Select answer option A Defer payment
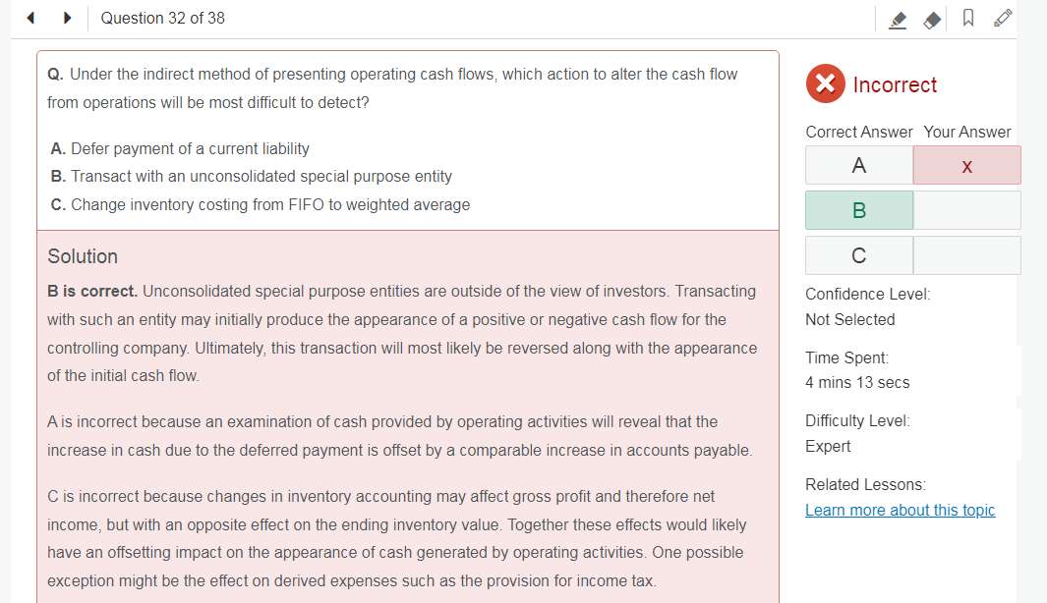 [180, 148]
